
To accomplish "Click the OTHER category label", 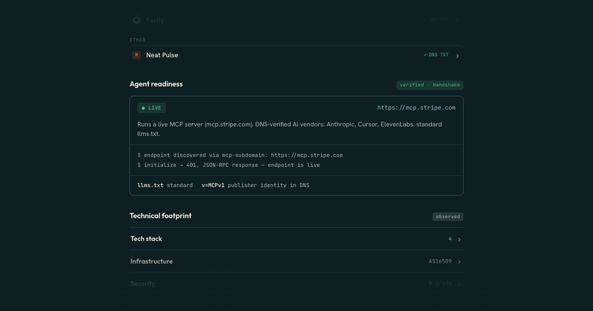I will click(x=138, y=40).
